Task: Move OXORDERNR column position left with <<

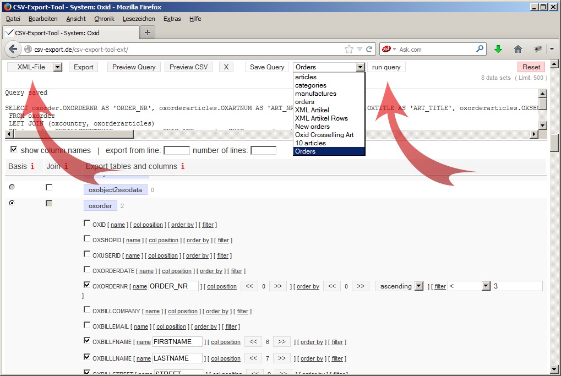Action: [x=249, y=286]
